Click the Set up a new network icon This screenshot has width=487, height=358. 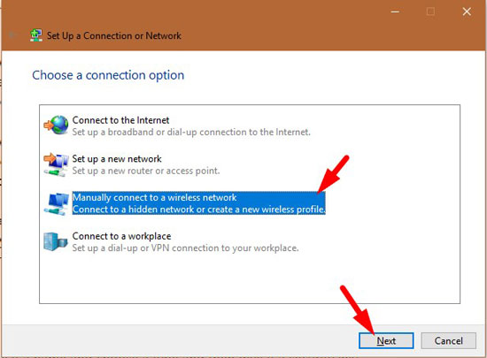click(x=56, y=164)
